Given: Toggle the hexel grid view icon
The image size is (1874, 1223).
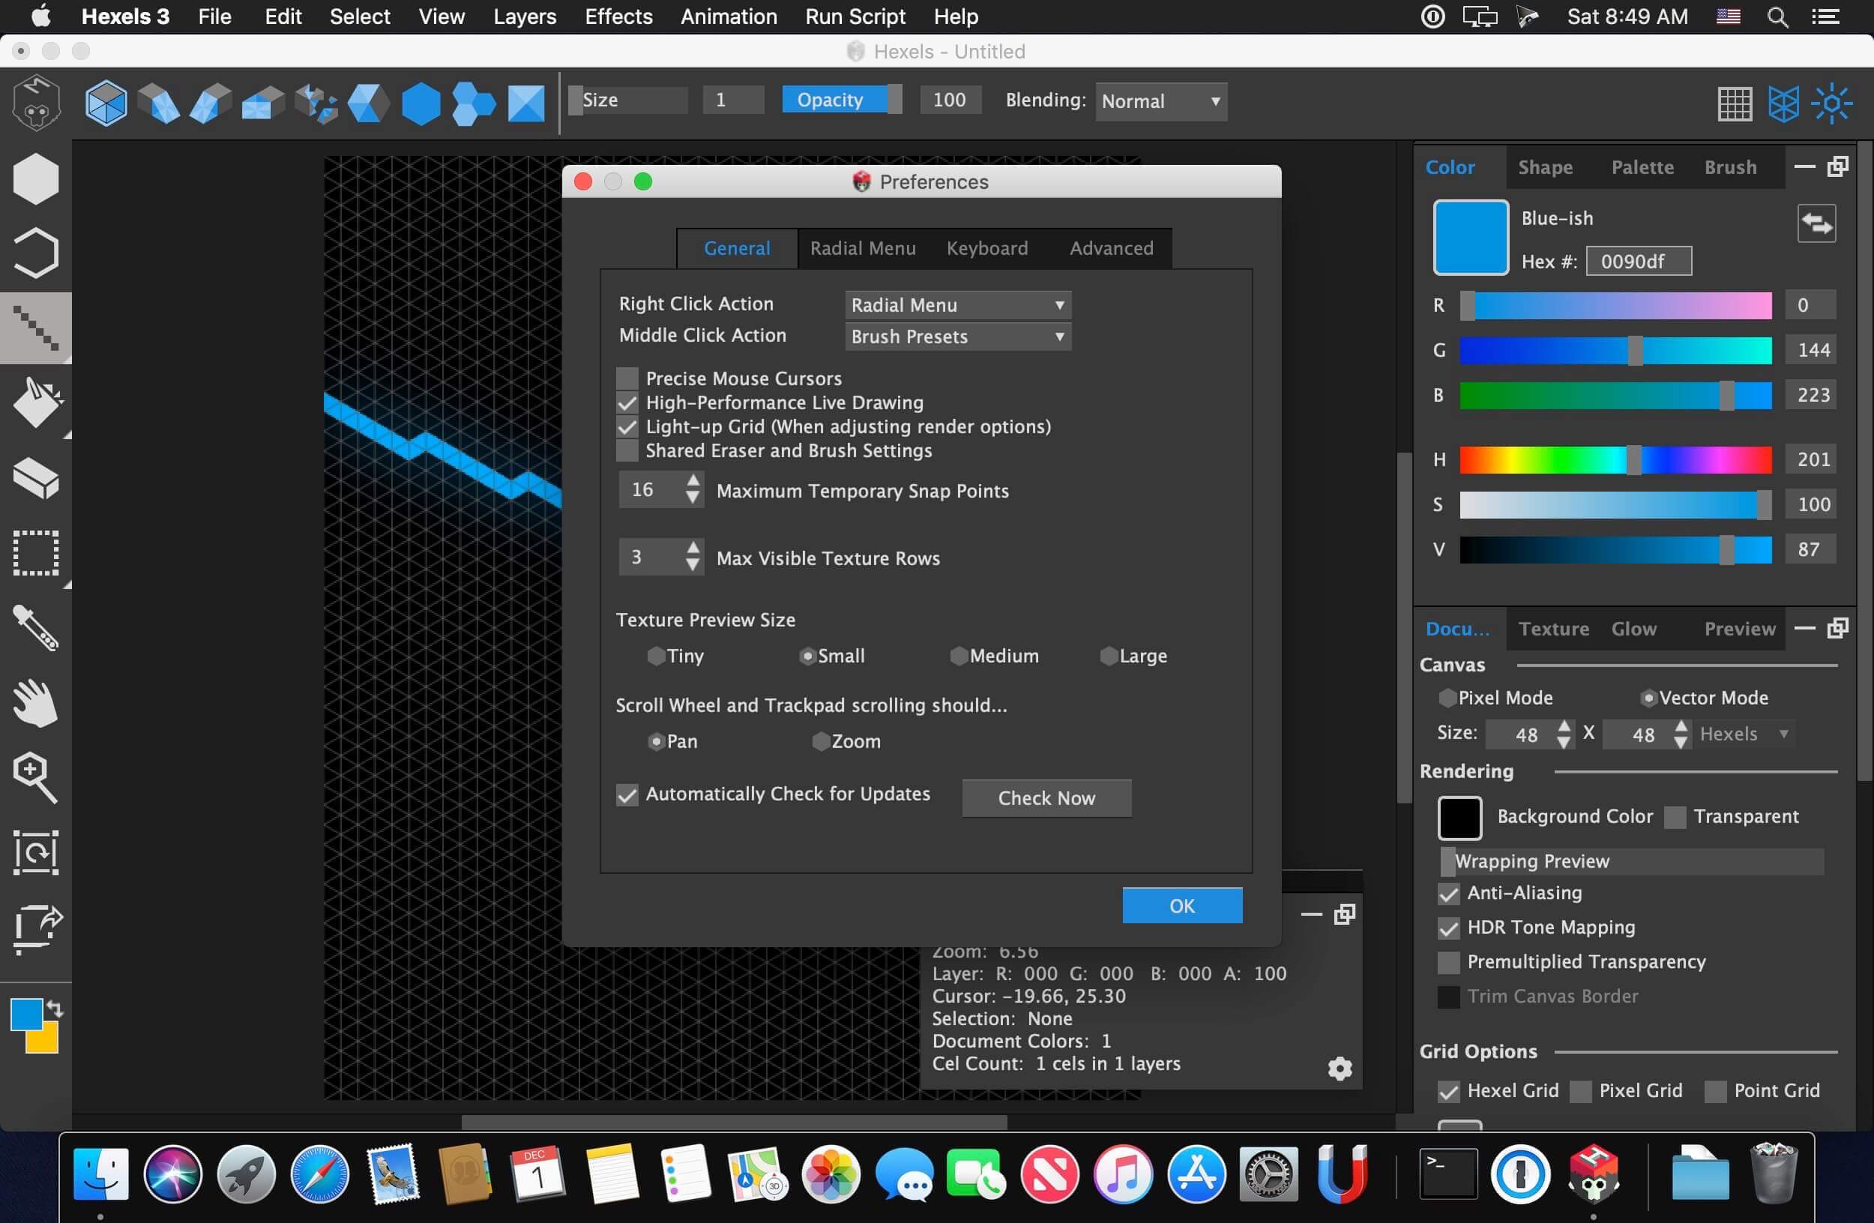Looking at the screenshot, I should click(1783, 103).
